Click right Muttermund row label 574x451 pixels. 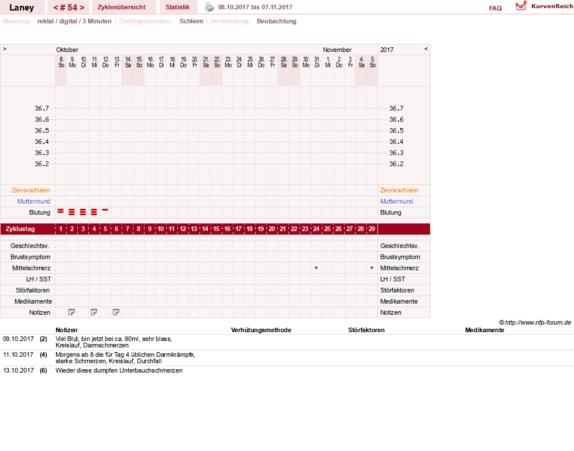[397, 201]
